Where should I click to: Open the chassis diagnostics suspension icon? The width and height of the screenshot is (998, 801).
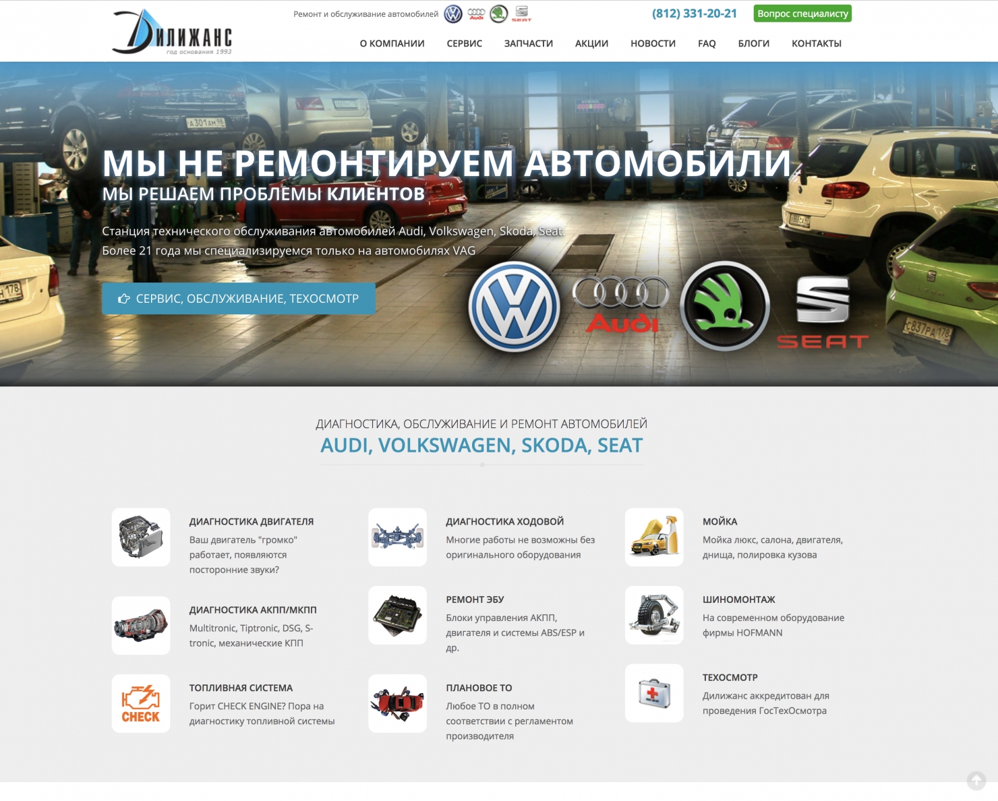[398, 537]
